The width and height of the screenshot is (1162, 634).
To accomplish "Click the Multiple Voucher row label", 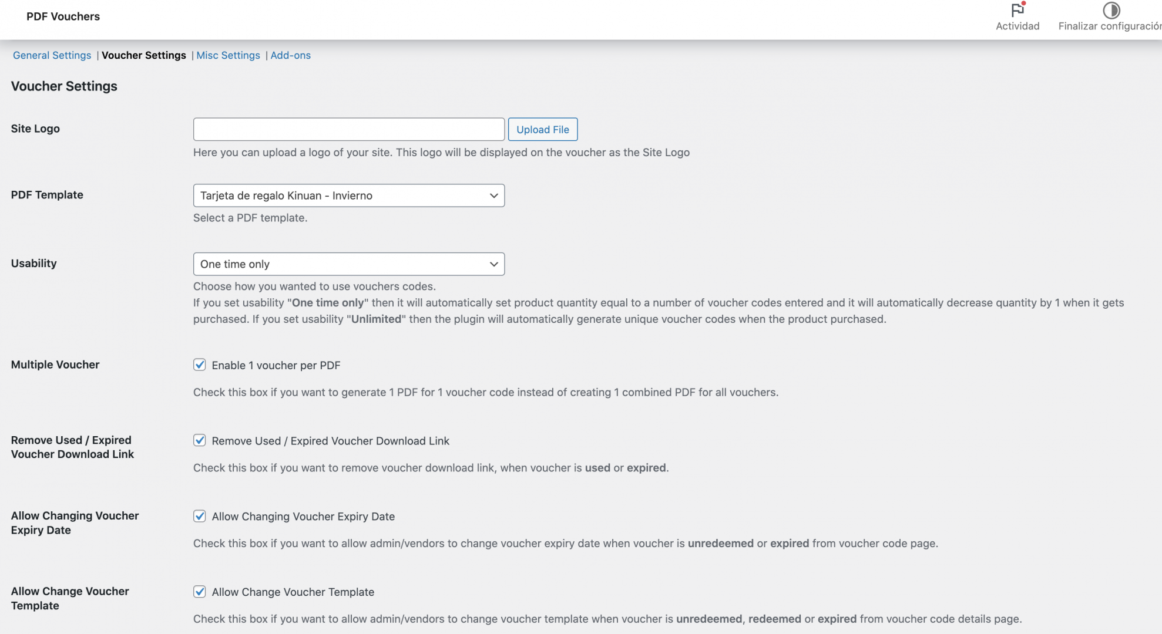I will click(x=55, y=365).
